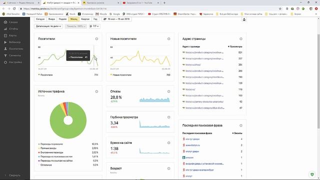Toggle Переходы по ссылкам на сайтах legend

point(55,160)
